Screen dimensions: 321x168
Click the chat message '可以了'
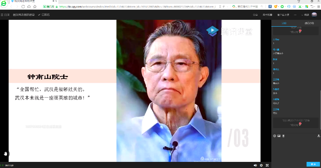pos(276,103)
